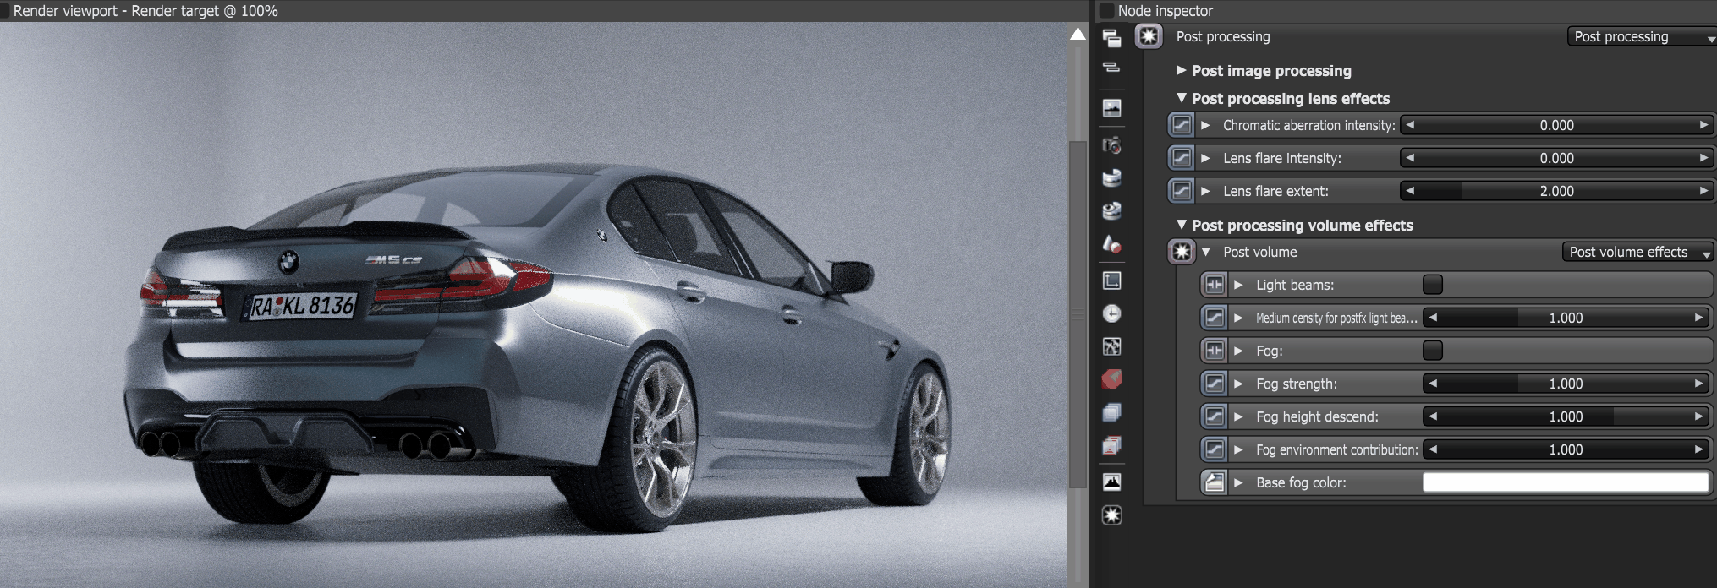Click Lens flare extent curve icon

(1181, 191)
